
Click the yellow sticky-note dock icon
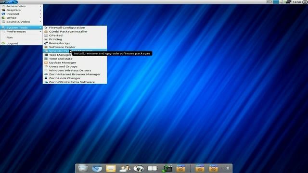pos(111,169)
